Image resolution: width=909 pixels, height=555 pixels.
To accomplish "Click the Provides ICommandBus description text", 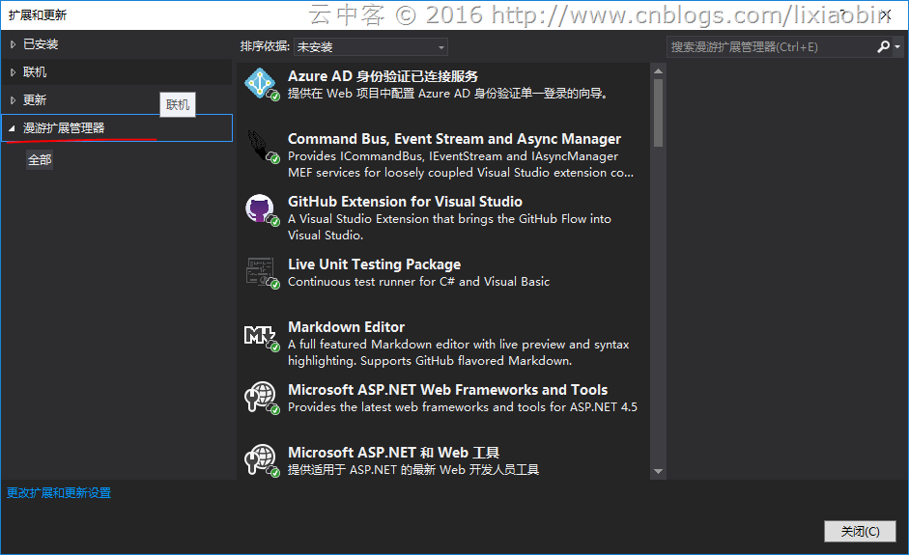I will 461,164.
